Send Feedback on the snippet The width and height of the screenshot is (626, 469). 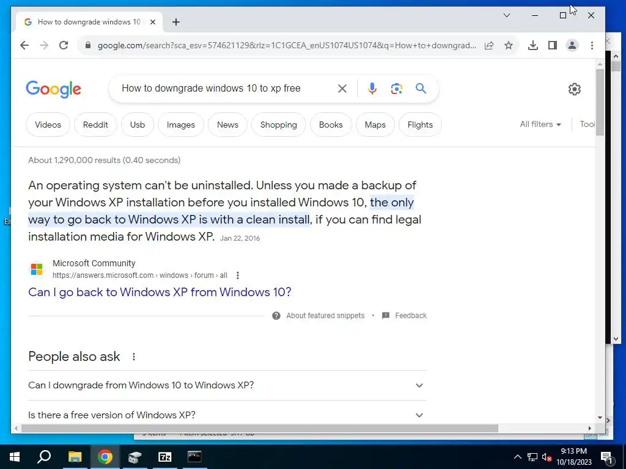click(411, 316)
